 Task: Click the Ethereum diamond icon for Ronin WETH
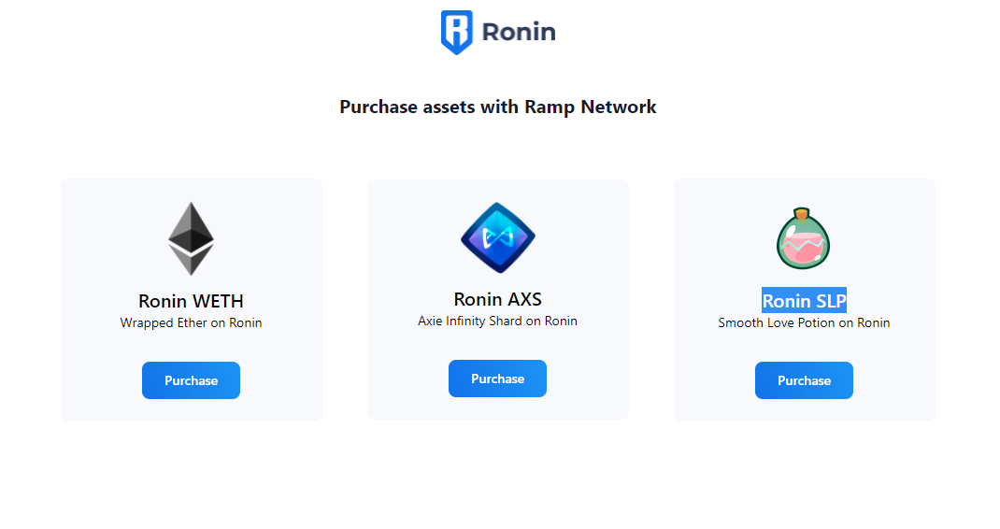(191, 238)
